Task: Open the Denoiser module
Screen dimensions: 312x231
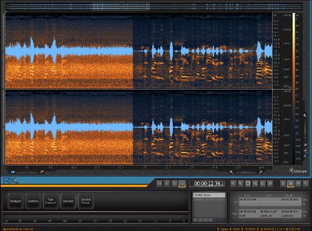Action: pos(68,201)
